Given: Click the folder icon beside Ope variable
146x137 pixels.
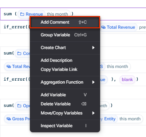Looking at the screenshot, I should (x=19, y=106).
